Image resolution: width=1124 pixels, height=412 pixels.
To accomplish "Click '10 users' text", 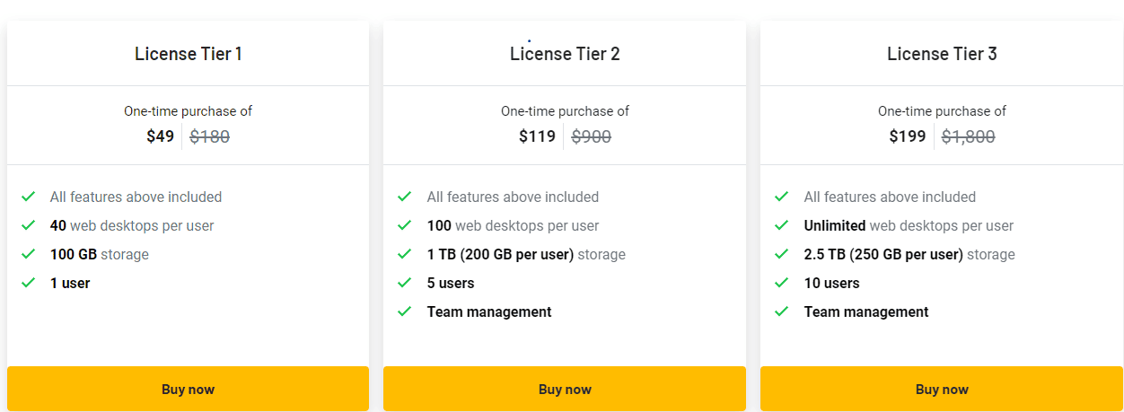I will click(831, 284).
